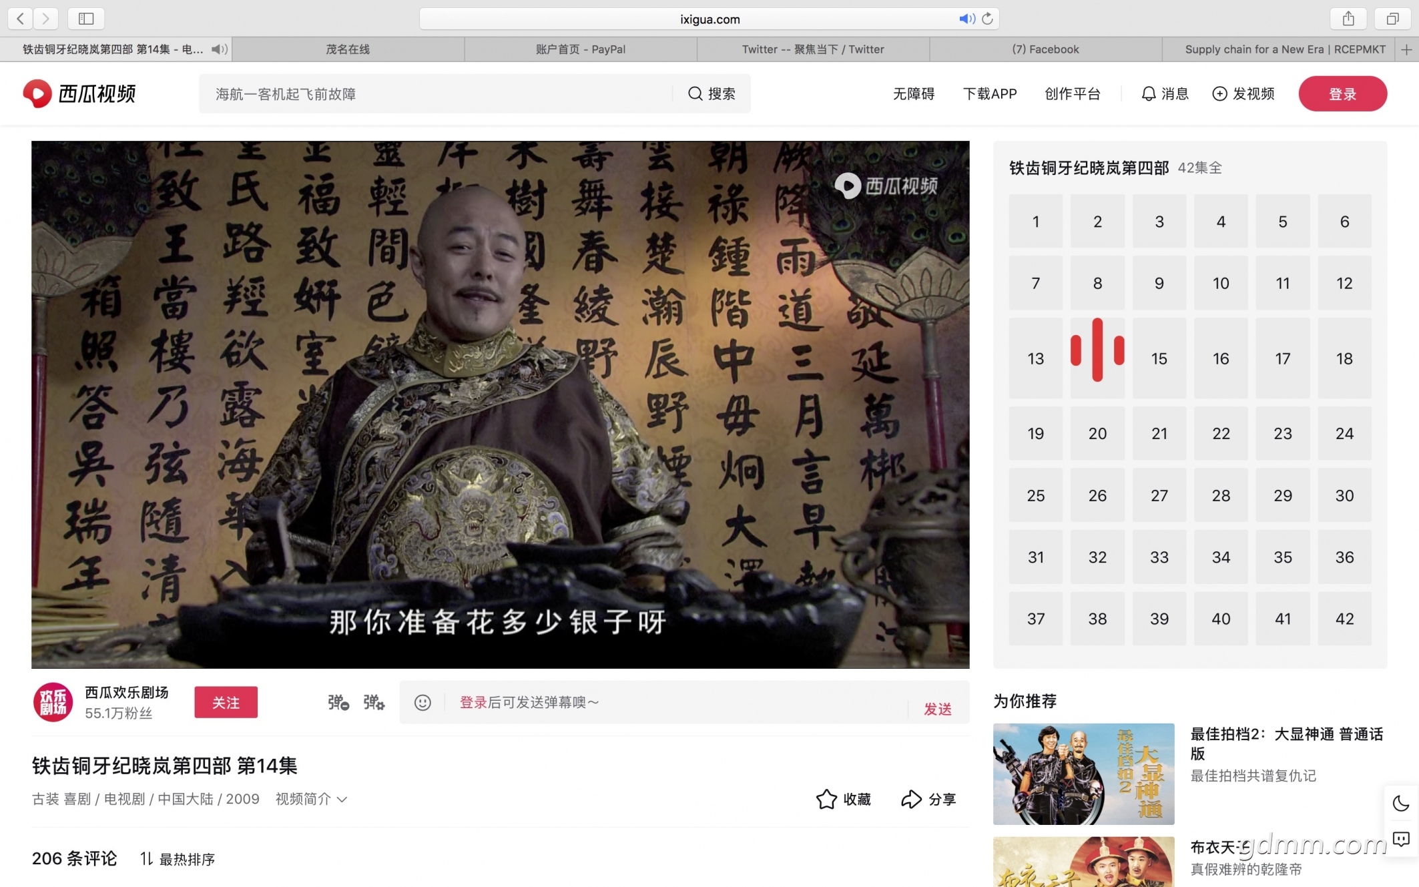Image resolution: width=1419 pixels, height=887 pixels.
Task: Favorite video with 收藏 star icon
Action: tap(844, 799)
